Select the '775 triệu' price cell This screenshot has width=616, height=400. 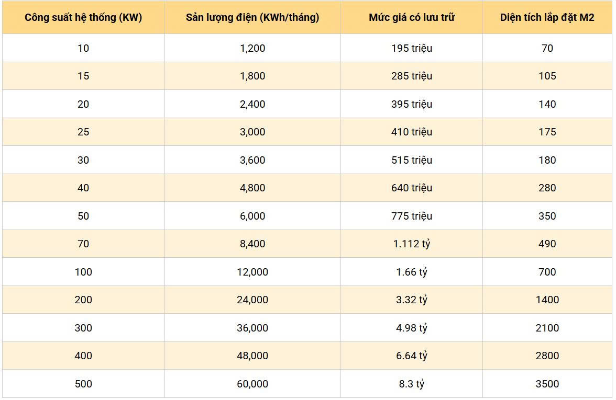(412, 216)
